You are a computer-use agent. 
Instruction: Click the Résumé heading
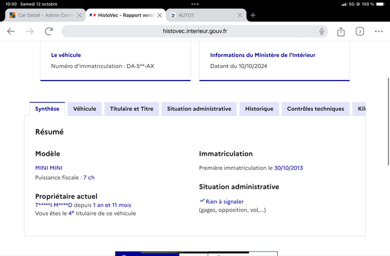50,132
